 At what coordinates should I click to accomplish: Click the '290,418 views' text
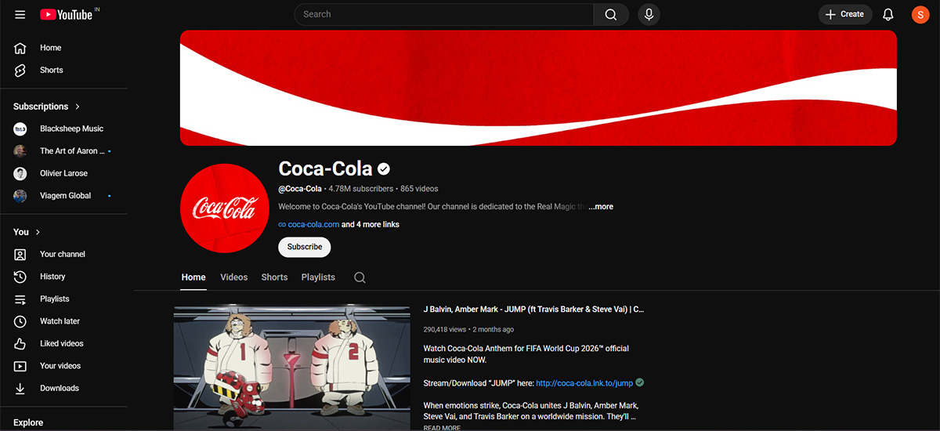point(445,330)
